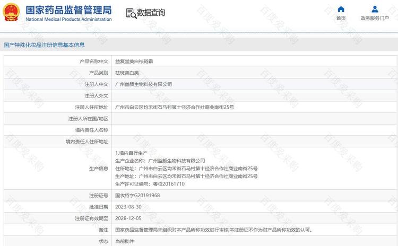Select the remark text starting 国家药品监督管理局未组织

click(214, 230)
